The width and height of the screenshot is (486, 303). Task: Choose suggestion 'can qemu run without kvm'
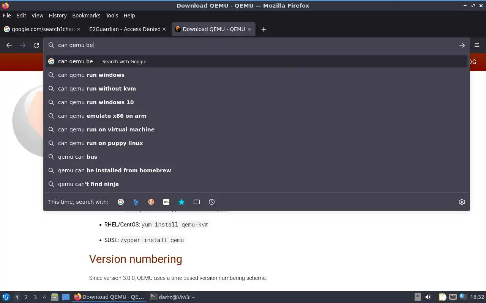257,89
